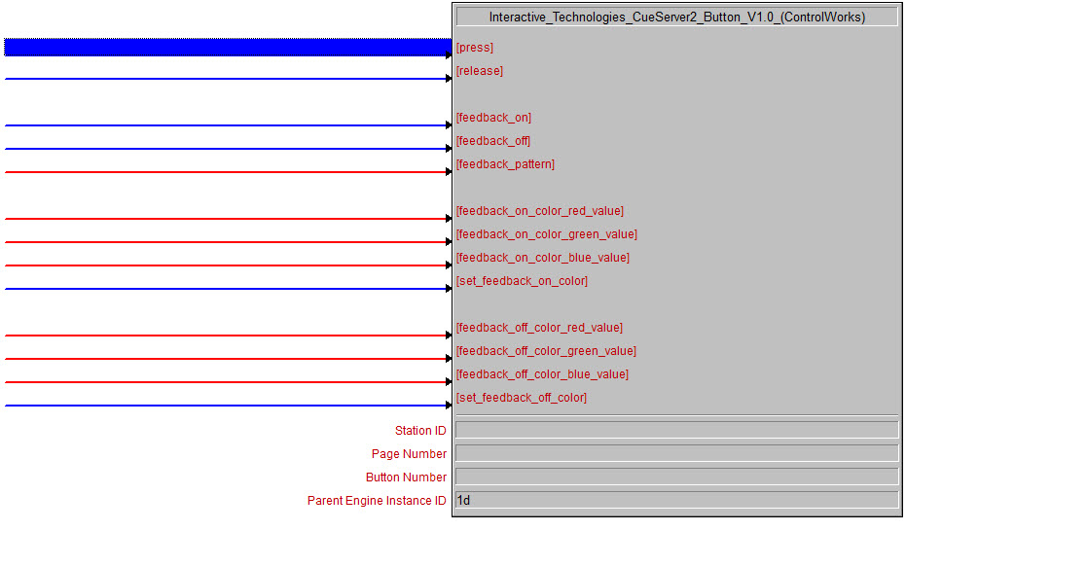Click the Button Number parameter name
The height and width of the screenshot is (566, 1087).
[x=406, y=478]
